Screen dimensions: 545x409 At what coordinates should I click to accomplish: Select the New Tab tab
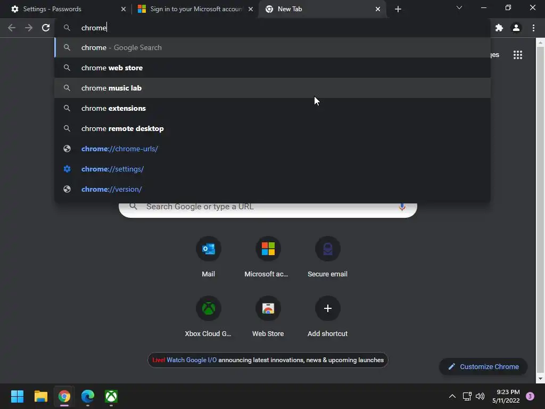click(322, 9)
